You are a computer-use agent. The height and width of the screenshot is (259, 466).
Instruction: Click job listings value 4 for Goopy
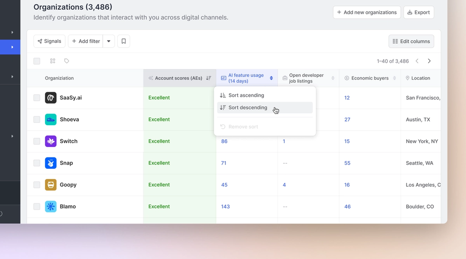(284, 185)
